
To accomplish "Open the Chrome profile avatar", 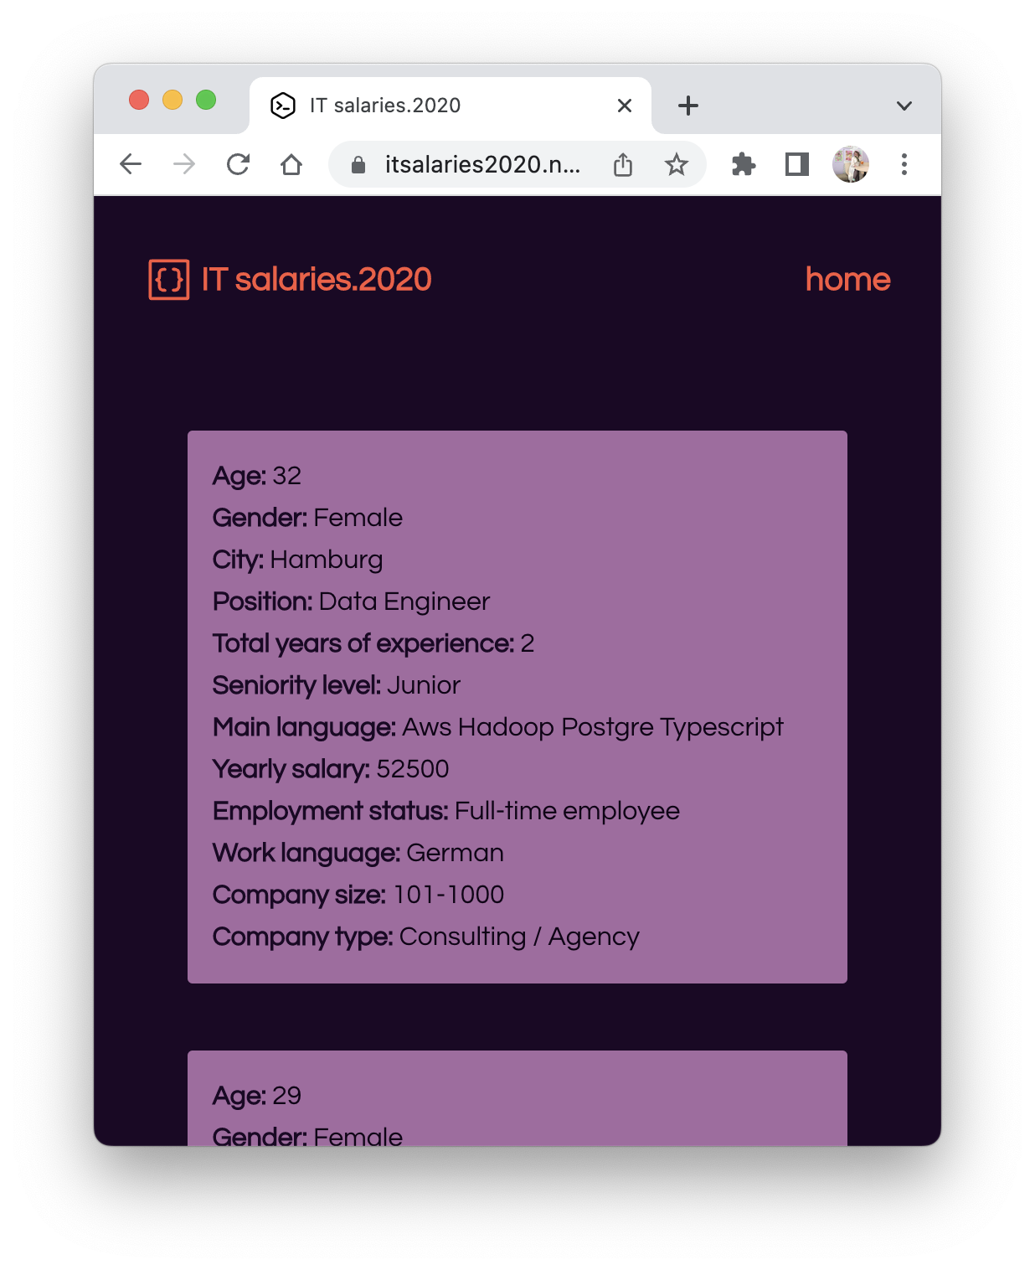I will (x=851, y=164).
